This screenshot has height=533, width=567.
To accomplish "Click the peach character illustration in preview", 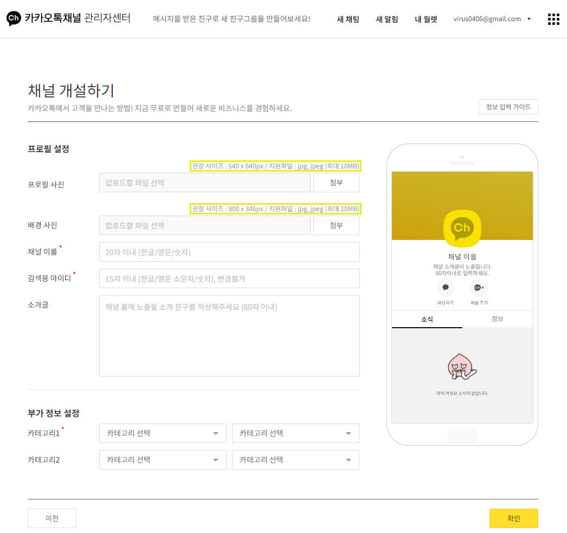I will [462, 367].
